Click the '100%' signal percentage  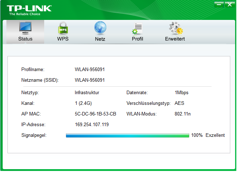point(197,135)
